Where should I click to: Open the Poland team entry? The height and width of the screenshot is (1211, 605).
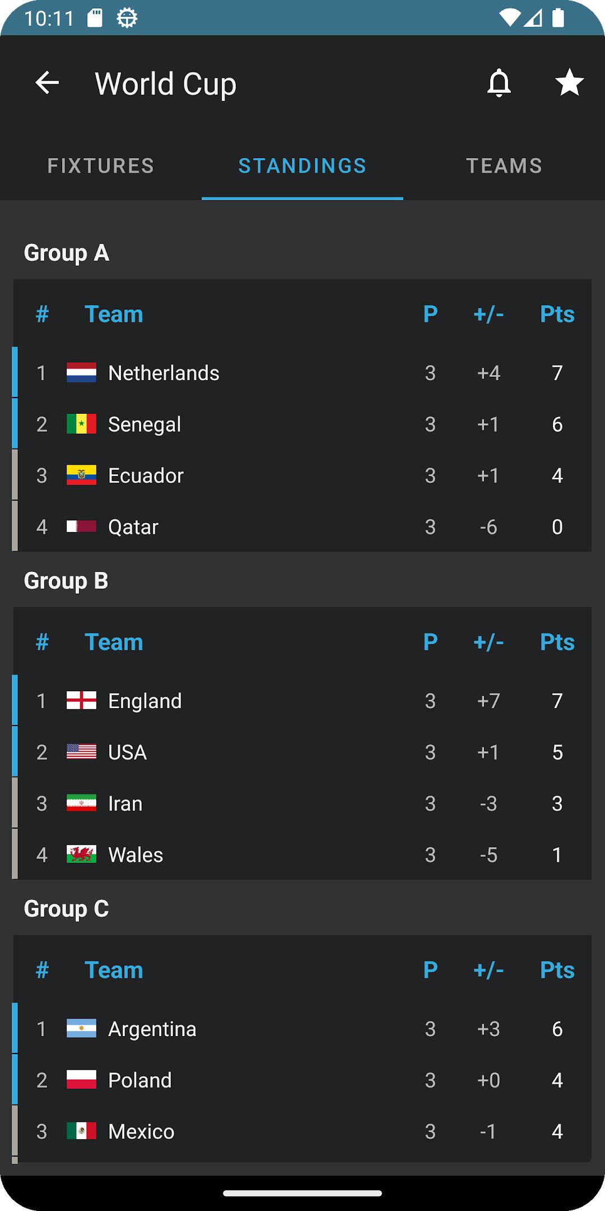click(302, 1080)
